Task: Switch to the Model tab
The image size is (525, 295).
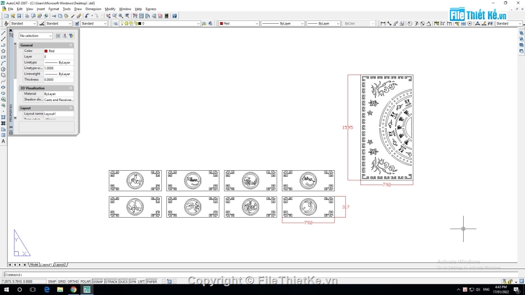Action: point(34,265)
